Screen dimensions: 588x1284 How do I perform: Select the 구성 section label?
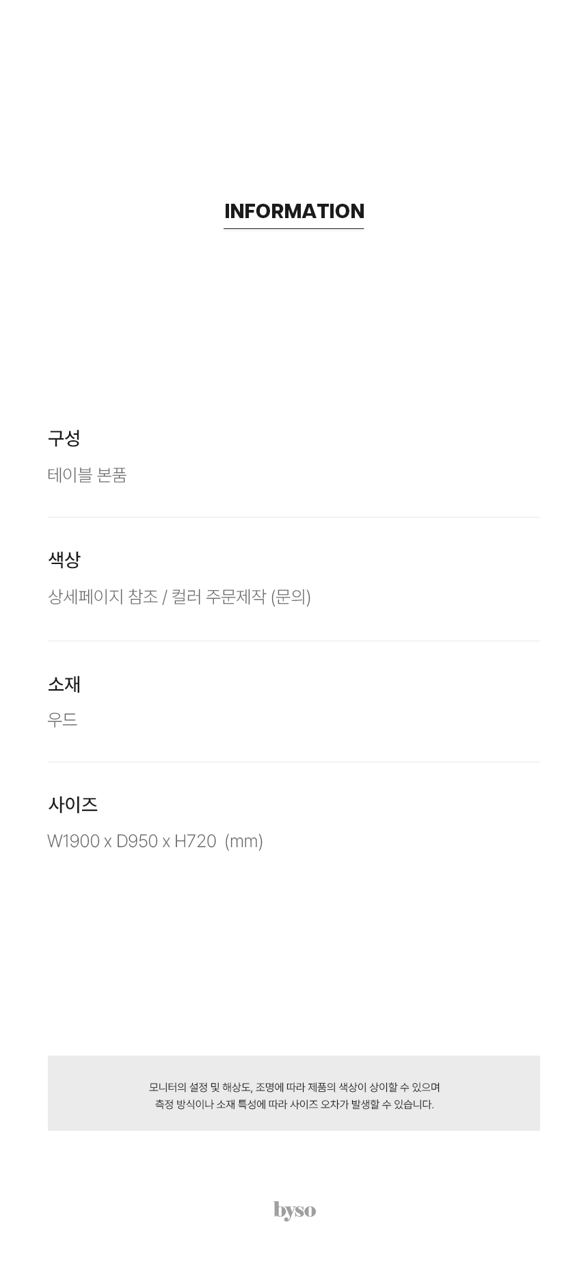pos(64,438)
